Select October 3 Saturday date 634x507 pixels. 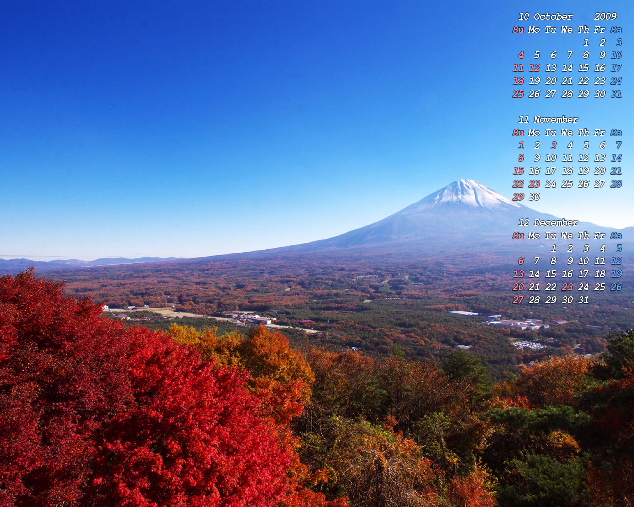click(x=619, y=43)
